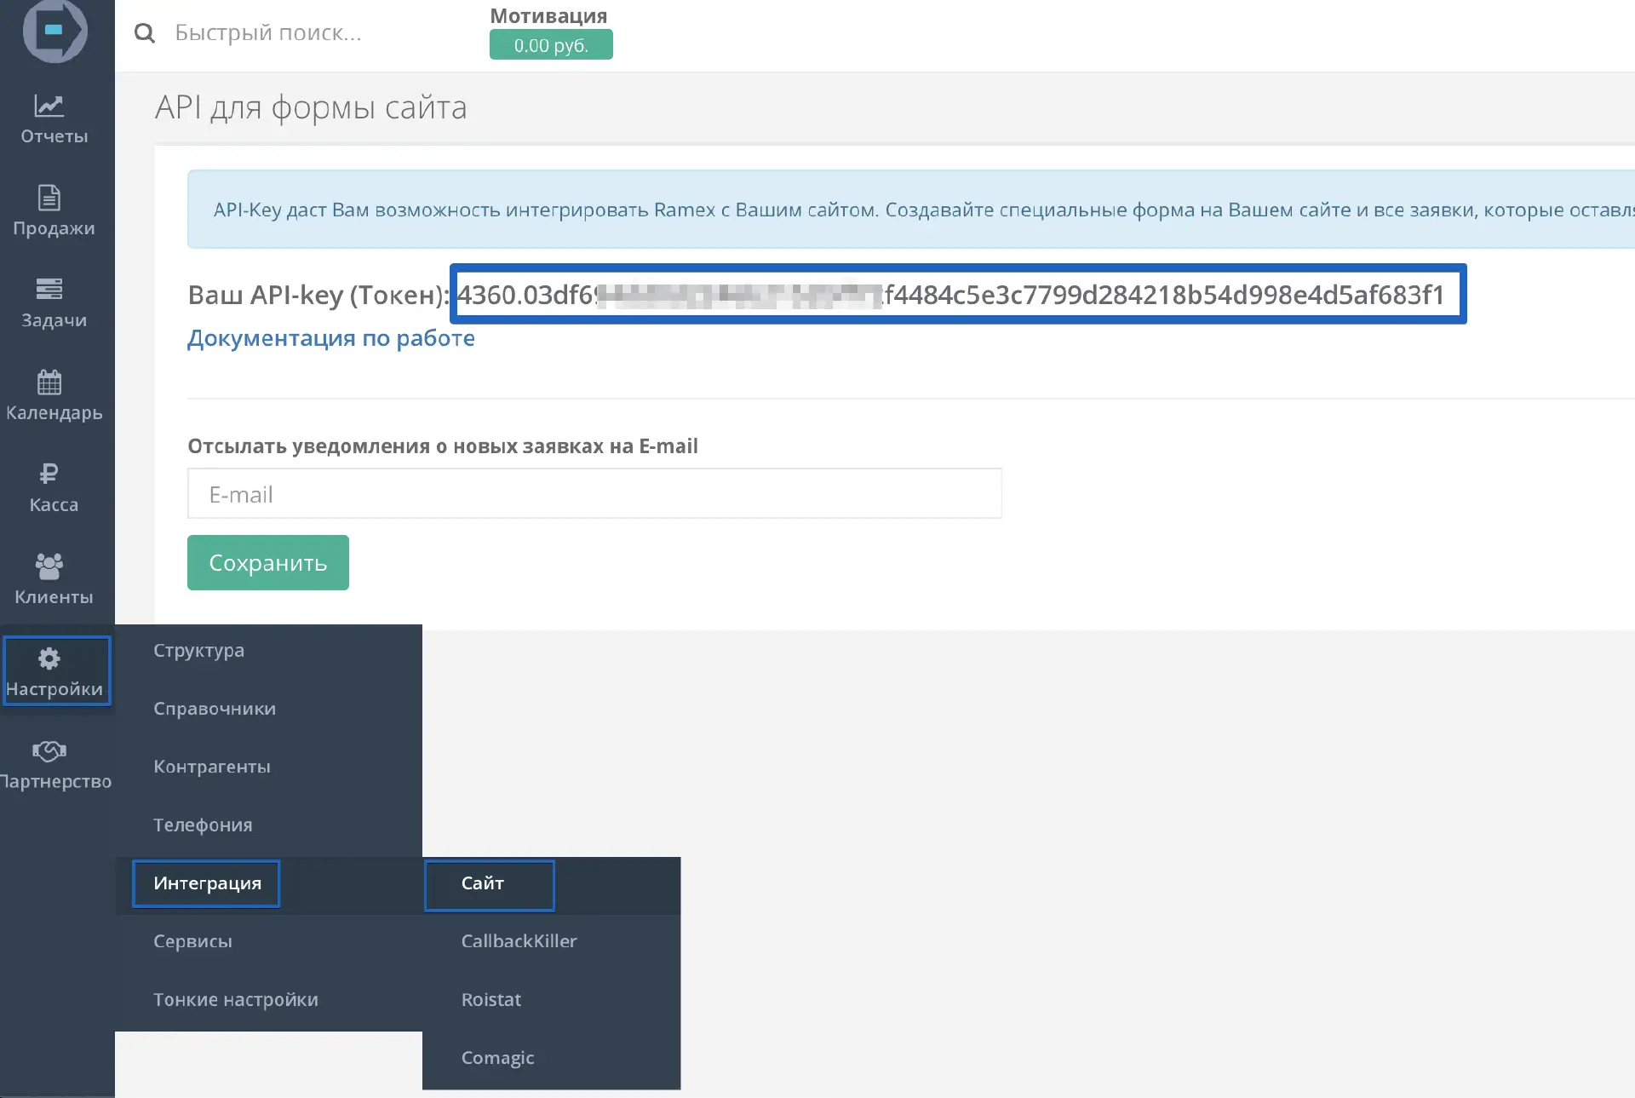Screen dimensions: 1635x1098
Task: Click the Settings (Настройки) gear icon
Action: click(x=49, y=658)
